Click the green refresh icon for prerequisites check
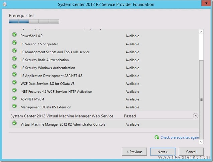The image size is (213, 162). [x=157, y=137]
